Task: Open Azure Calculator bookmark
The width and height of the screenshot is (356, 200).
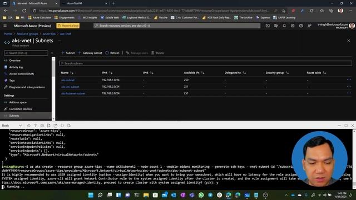Action: pos(39,17)
